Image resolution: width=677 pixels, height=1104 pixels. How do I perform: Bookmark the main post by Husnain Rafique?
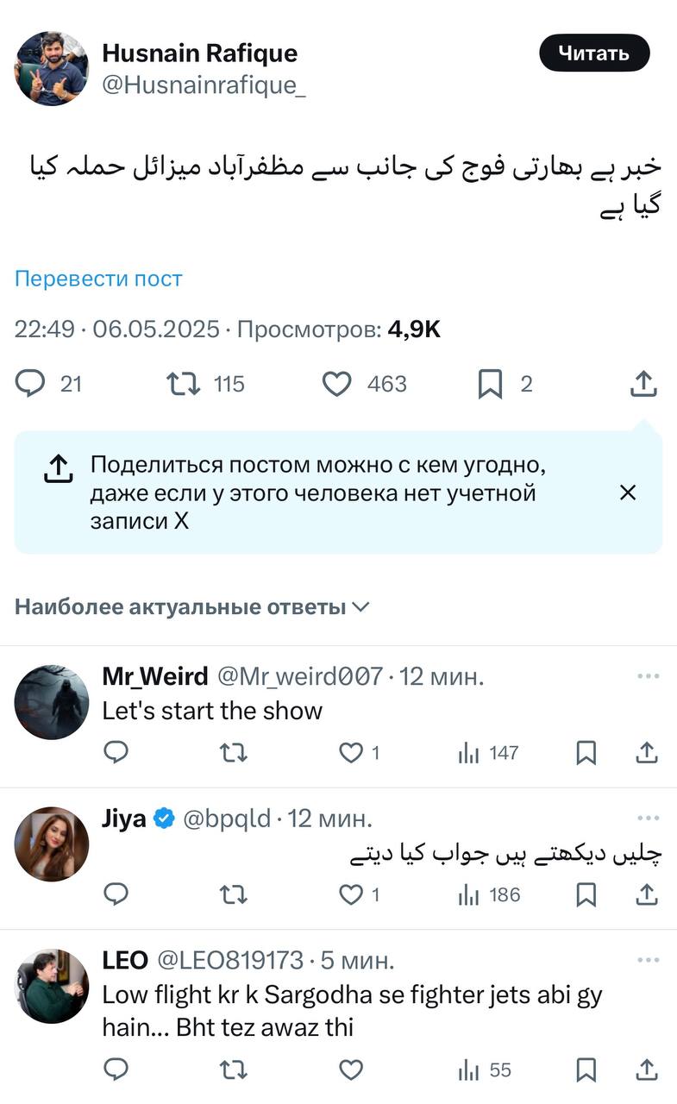pyautogui.click(x=490, y=384)
